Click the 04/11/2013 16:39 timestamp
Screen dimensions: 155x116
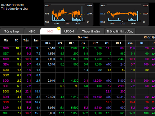pos(12,5)
